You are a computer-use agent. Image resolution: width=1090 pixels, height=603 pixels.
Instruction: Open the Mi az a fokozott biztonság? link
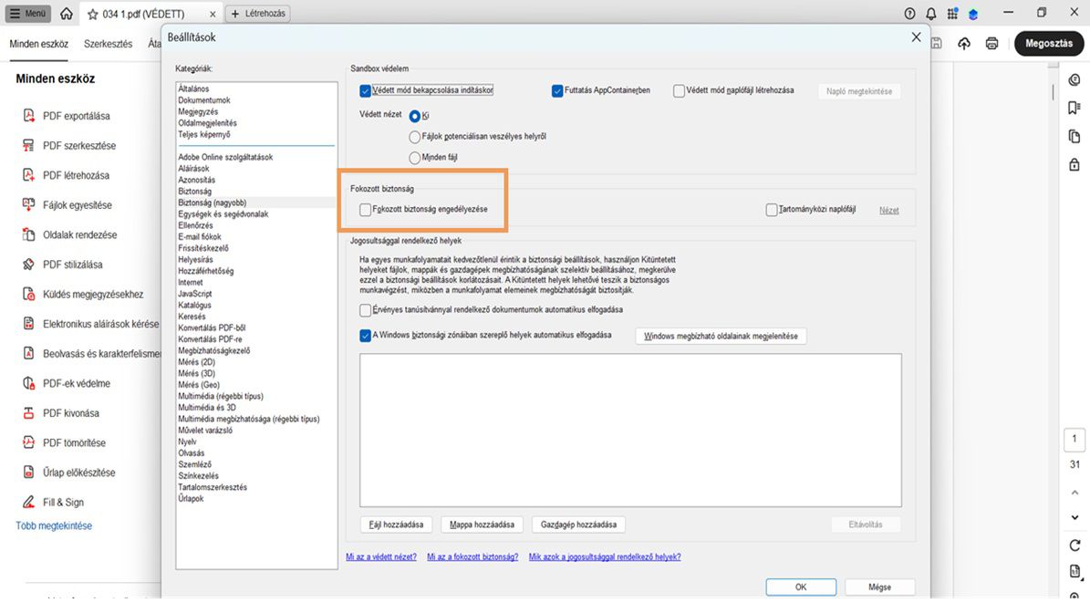click(x=472, y=557)
